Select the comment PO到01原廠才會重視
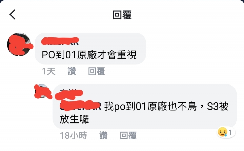The height and width of the screenshot is (151, 244). click(89, 55)
